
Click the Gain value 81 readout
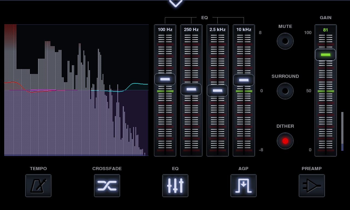(x=325, y=30)
